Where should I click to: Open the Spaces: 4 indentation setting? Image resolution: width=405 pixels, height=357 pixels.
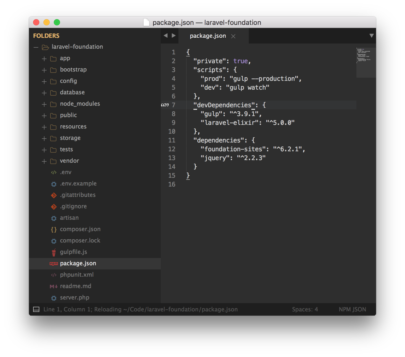coord(305,309)
